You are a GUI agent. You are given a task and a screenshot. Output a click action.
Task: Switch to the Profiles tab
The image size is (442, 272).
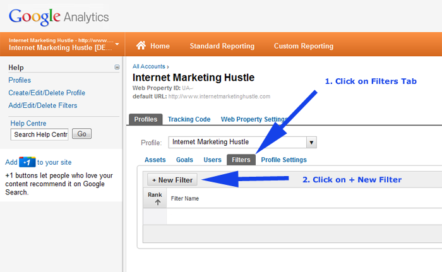[x=145, y=119]
